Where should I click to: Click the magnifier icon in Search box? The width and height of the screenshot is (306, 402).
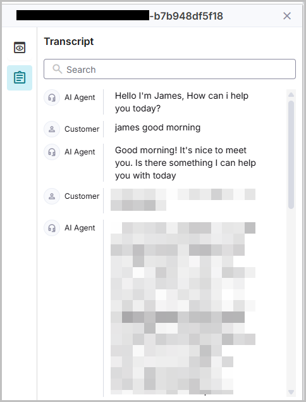pyautogui.click(x=57, y=69)
